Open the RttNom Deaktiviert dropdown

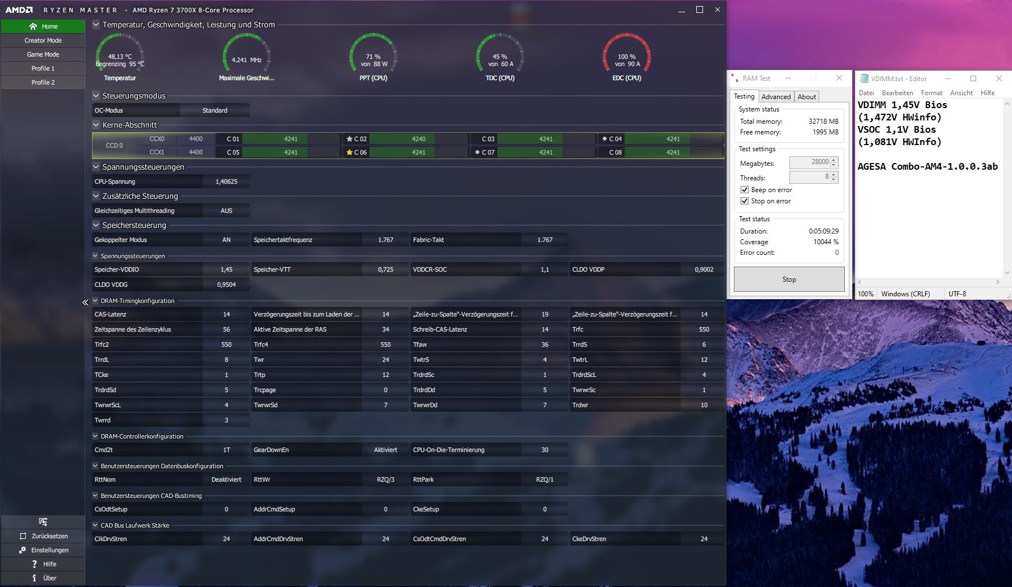pyautogui.click(x=227, y=479)
